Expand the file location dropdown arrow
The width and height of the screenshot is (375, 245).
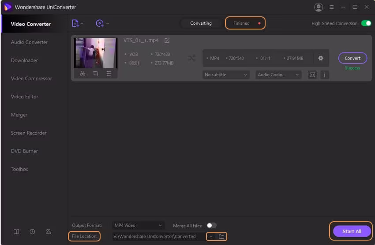[211, 237]
